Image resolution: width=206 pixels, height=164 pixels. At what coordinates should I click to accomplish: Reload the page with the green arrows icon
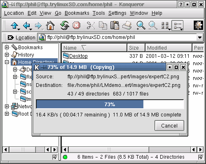64,25
